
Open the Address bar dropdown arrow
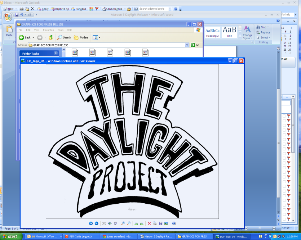pos(187,45)
